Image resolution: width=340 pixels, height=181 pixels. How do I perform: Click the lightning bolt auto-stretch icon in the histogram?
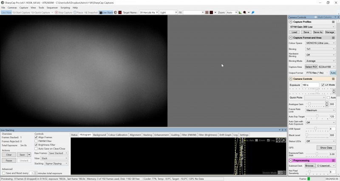(x=278, y=140)
